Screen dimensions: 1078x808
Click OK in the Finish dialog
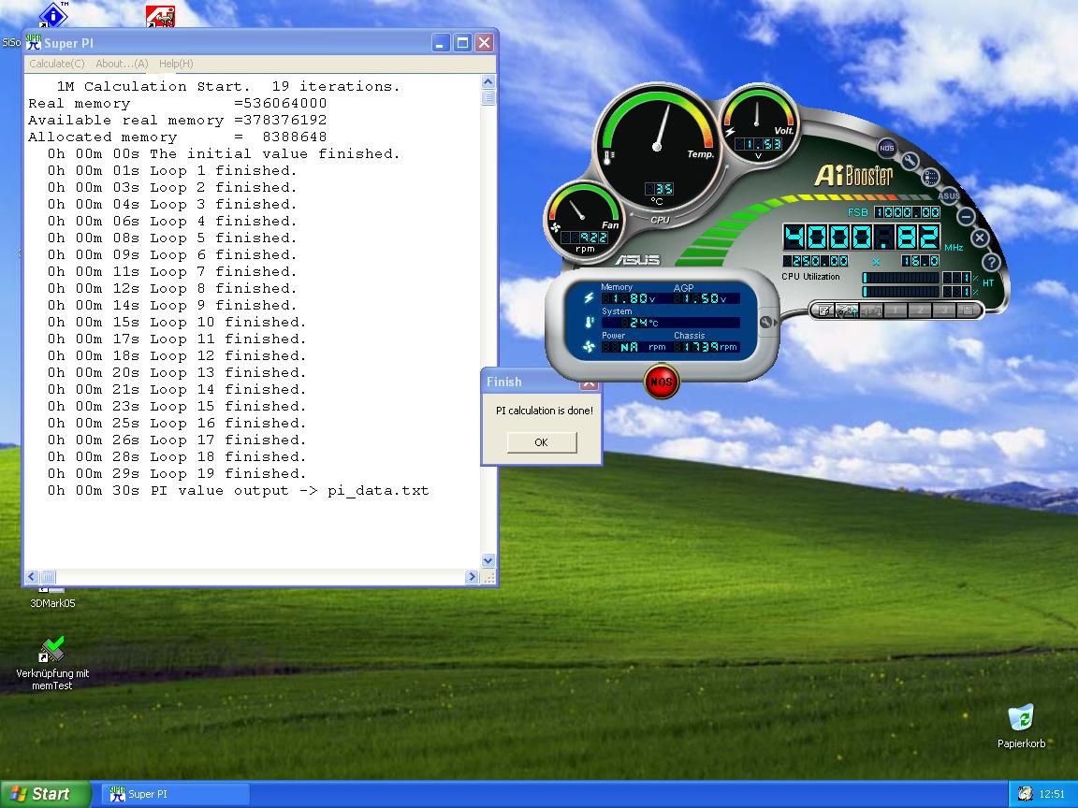[x=541, y=442]
